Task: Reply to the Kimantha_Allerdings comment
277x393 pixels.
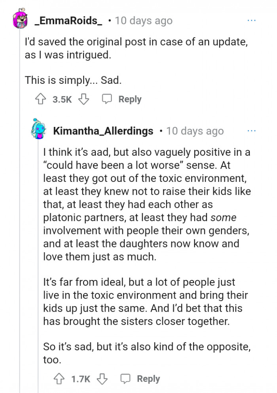Action: (141, 379)
